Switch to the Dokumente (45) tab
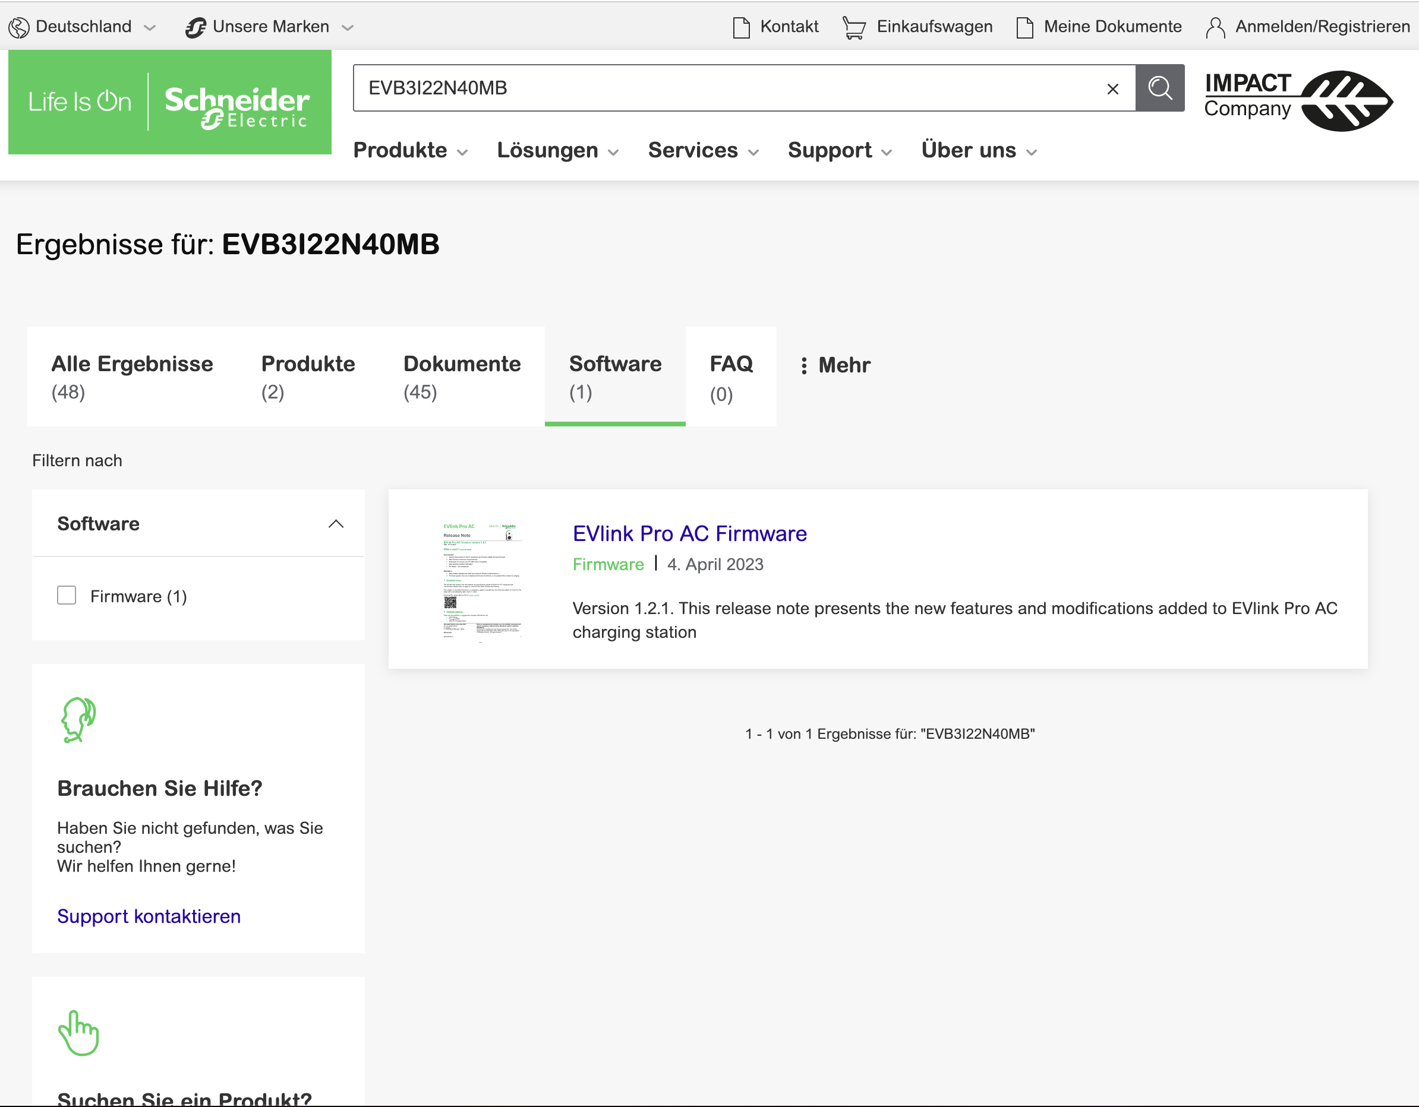This screenshot has width=1419, height=1107. [x=462, y=377]
